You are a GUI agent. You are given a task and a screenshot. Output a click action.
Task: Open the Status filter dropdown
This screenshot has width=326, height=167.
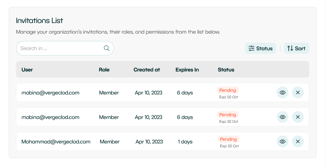pyautogui.click(x=261, y=48)
